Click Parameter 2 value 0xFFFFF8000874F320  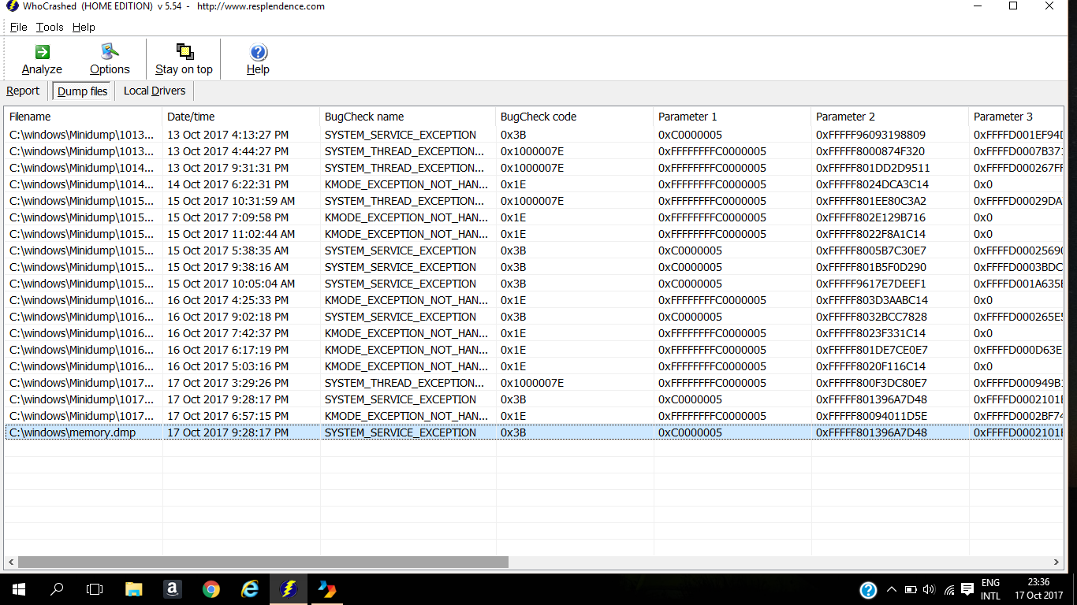[870, 151]
